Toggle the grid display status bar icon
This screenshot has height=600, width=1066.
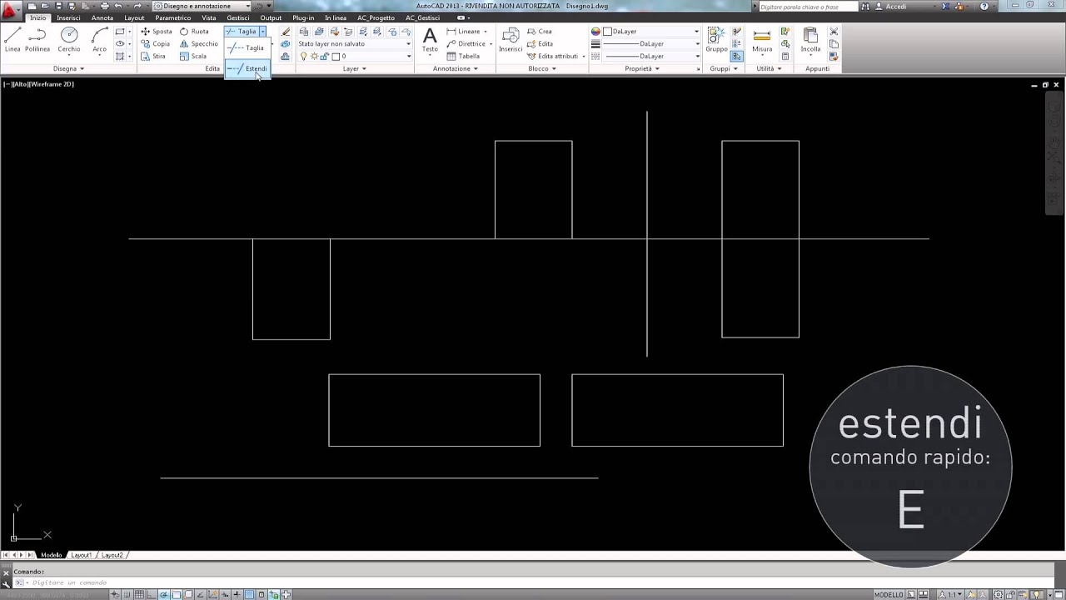point(139,594)
